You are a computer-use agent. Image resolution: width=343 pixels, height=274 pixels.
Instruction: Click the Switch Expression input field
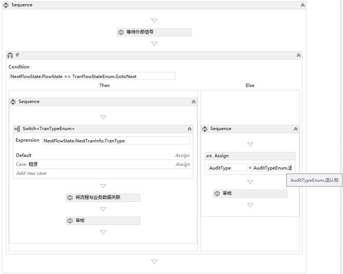[116, 141]
